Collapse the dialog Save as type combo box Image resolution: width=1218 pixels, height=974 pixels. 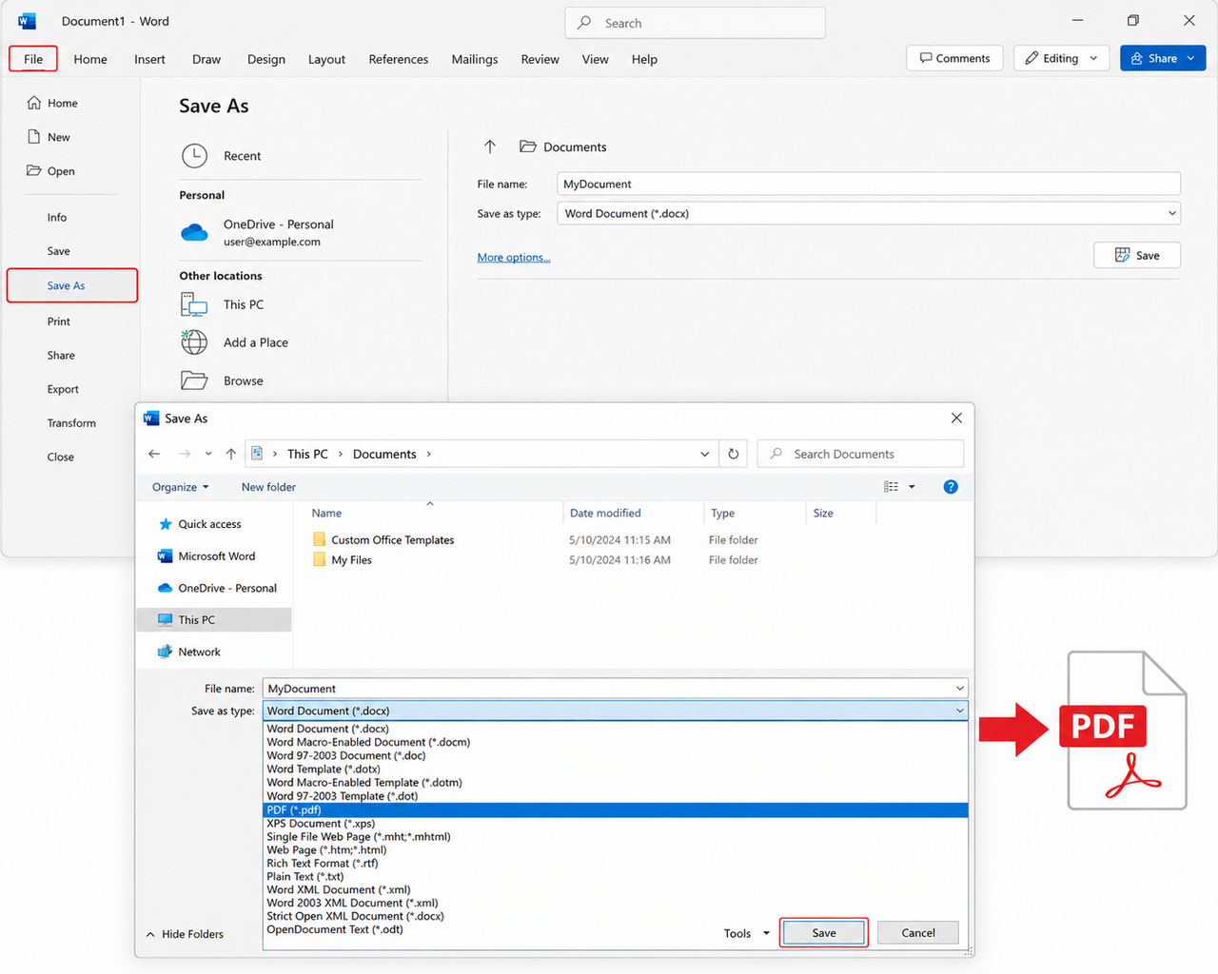615,711
